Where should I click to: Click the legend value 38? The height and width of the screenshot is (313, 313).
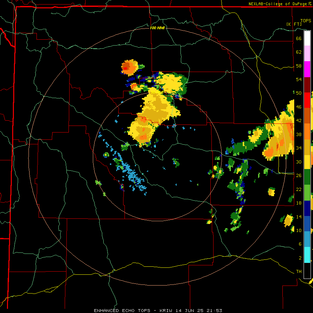[299, 134]
